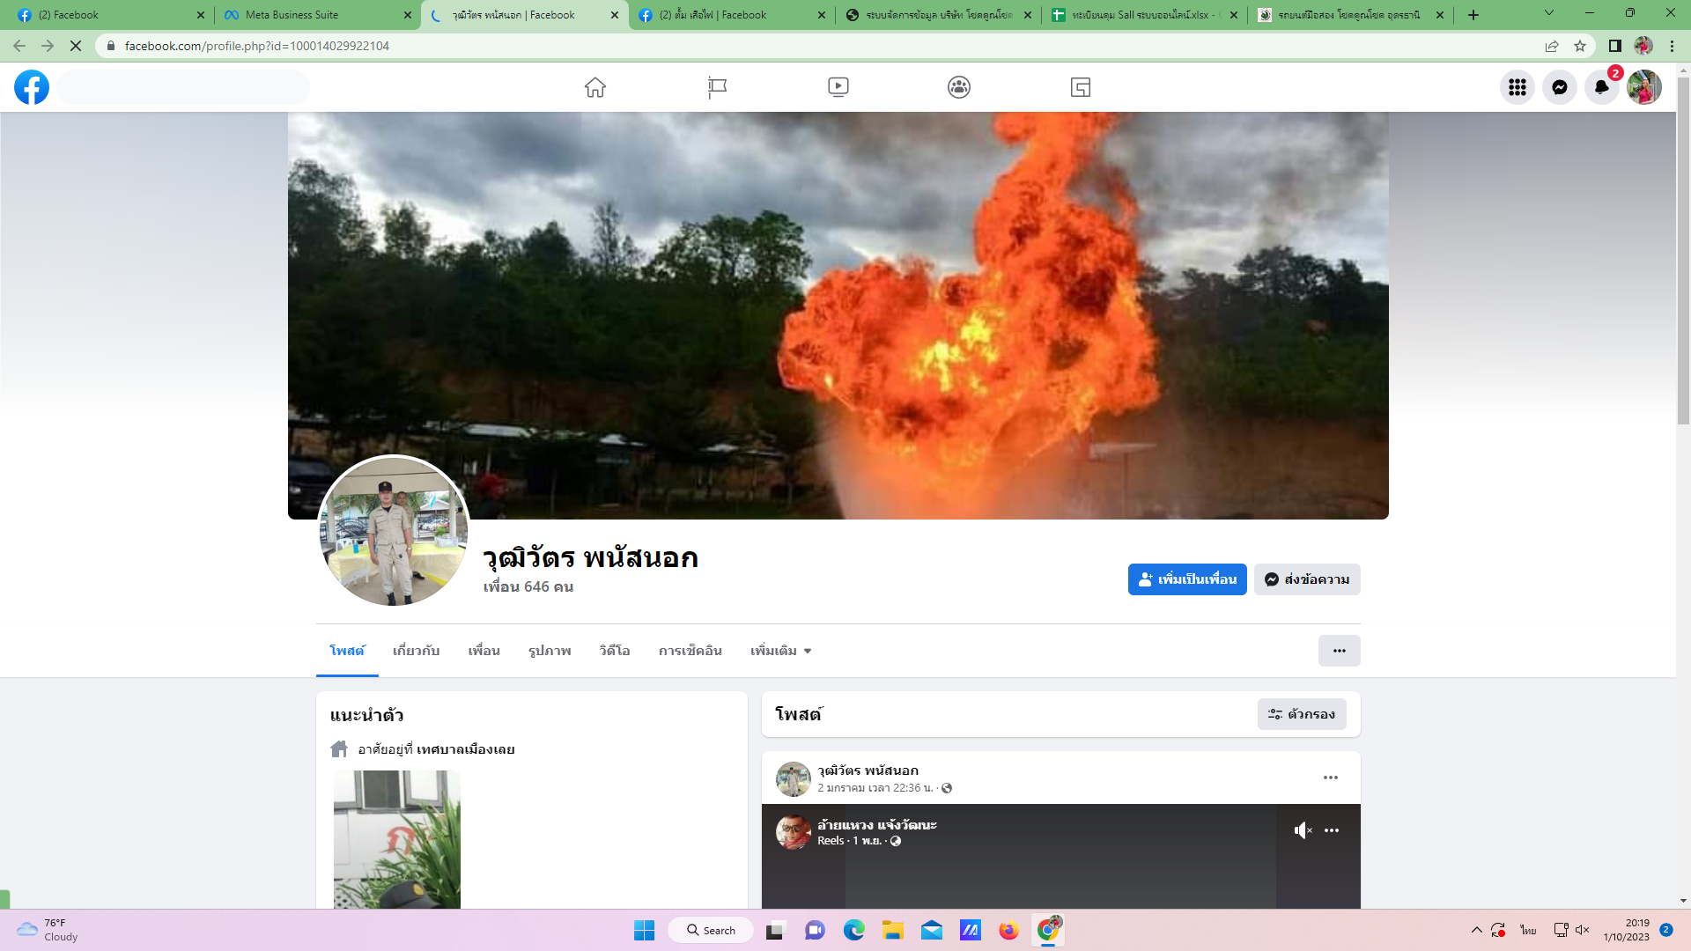Bookmark this page with star icon
This screenshot has width=1691, height=951.
1580,46
